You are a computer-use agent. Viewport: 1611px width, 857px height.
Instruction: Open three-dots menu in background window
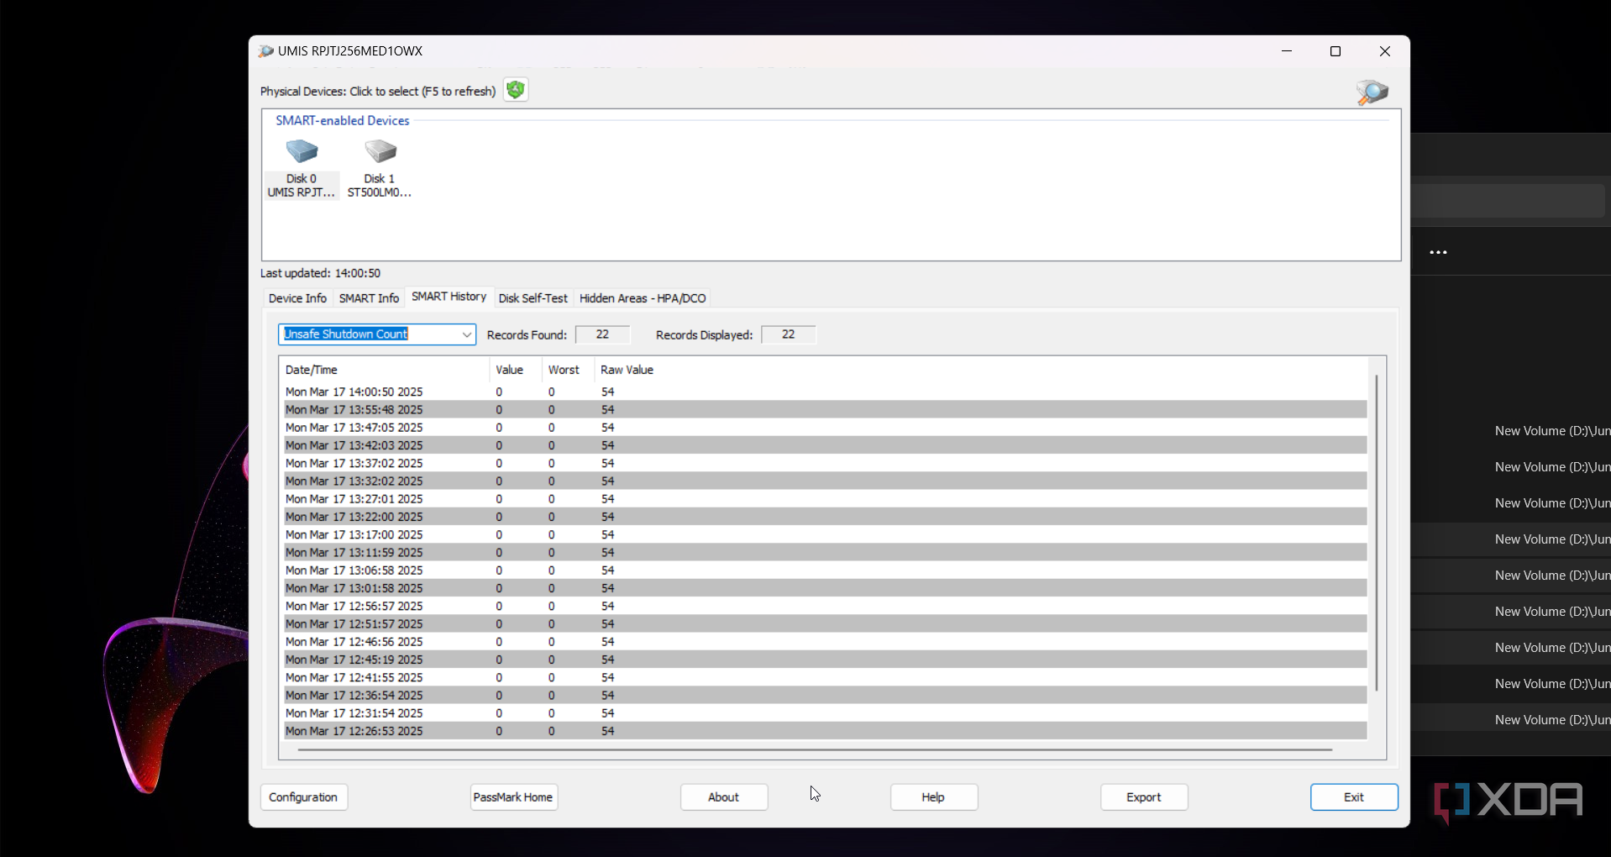coord(1438,252)
